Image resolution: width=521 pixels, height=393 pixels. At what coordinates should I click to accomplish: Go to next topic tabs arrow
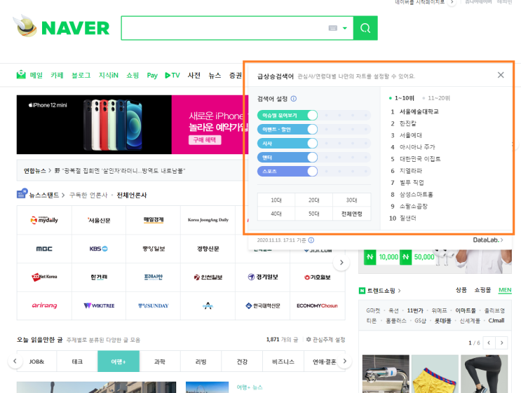[x=344, y=361]
